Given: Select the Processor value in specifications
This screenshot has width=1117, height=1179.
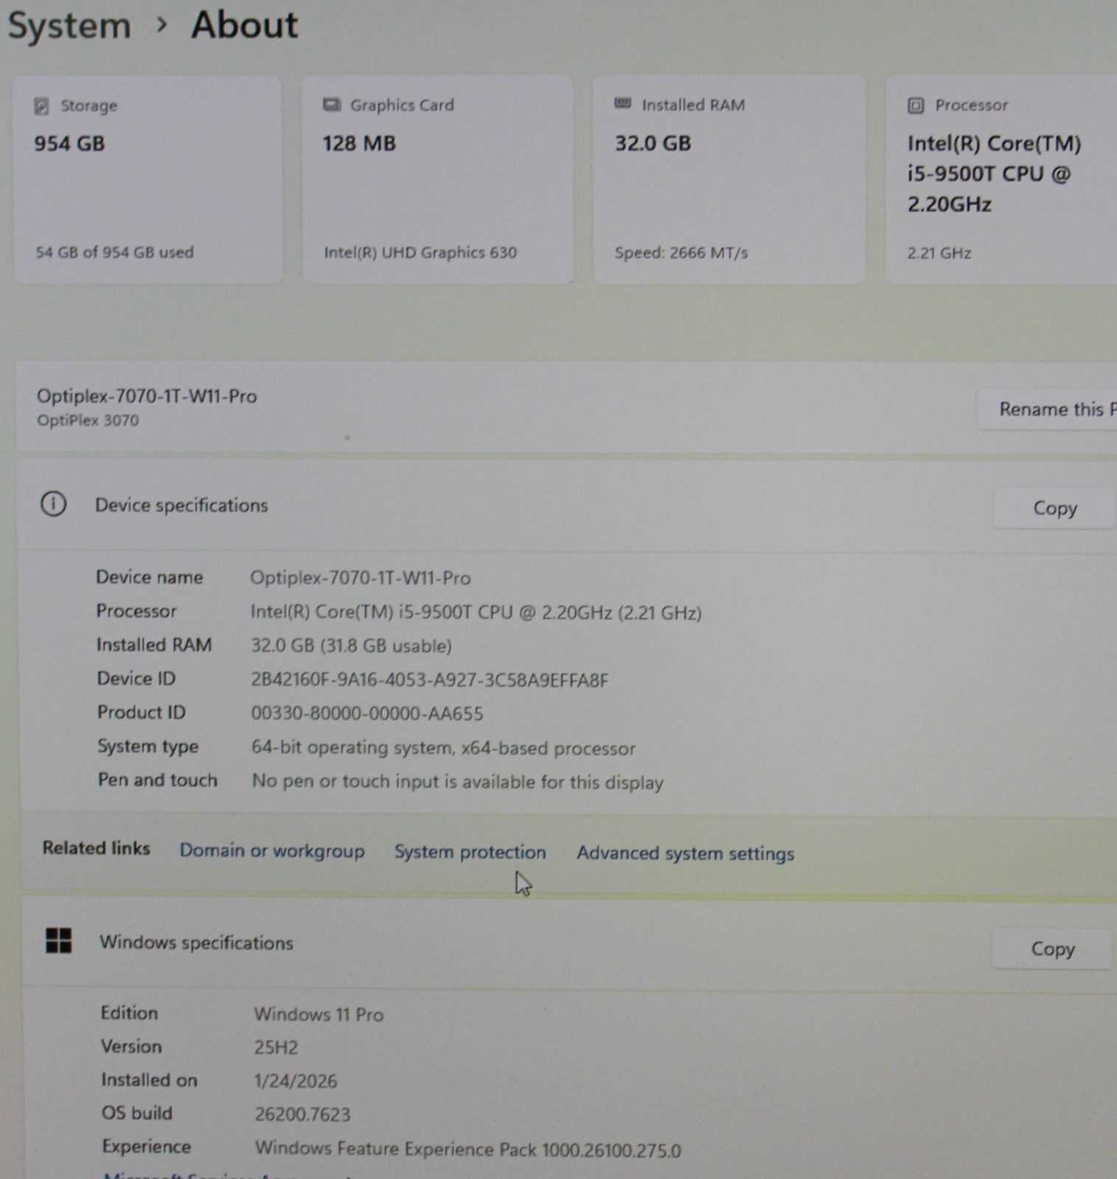Looking at the screenshot, I should click(476, 612).
